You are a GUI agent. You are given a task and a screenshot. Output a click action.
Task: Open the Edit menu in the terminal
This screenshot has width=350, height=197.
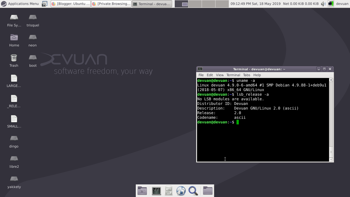pyautogui.click(x=210, y=75)
